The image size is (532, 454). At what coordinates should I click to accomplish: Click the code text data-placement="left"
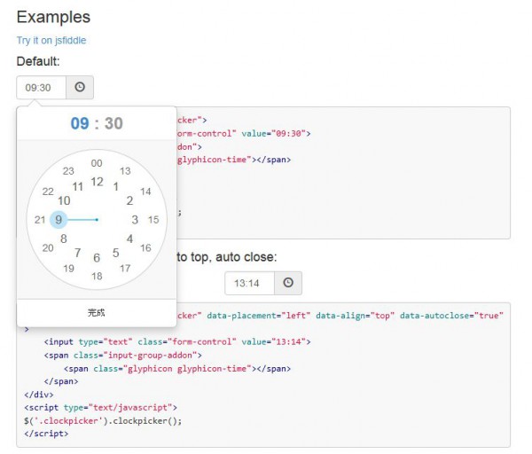click(x=259, y=316)
